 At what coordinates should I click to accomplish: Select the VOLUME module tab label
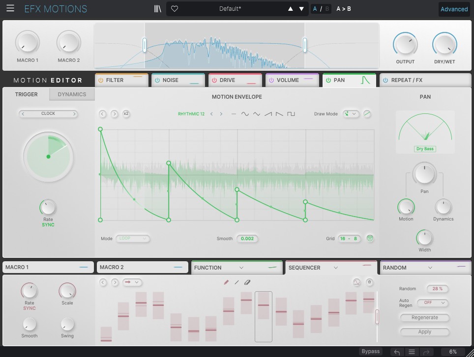click(288, 80)
